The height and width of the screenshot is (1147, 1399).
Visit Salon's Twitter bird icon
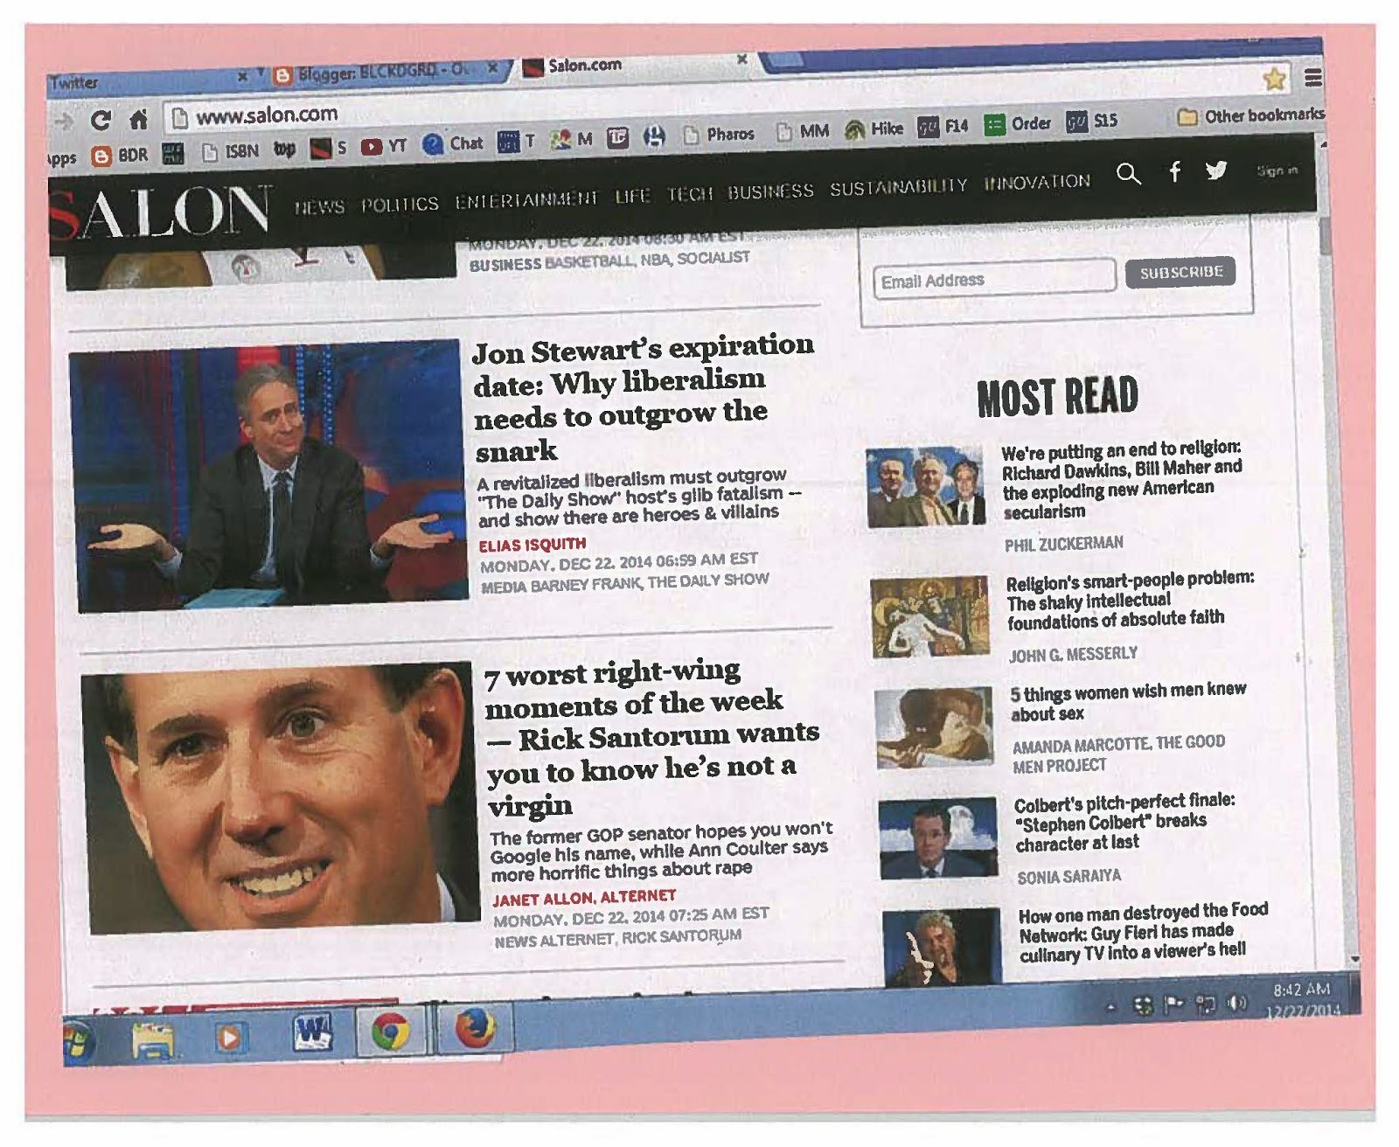point(1216,170)
